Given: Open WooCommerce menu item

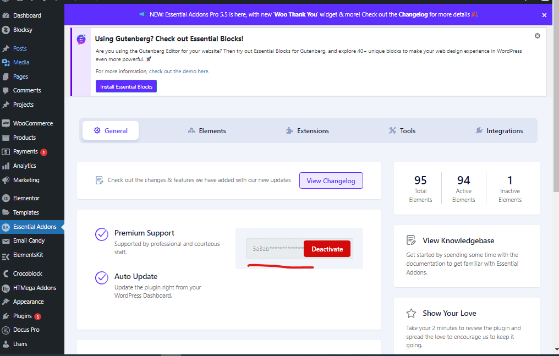Looking at the screenshot, I should coord(33,123).
